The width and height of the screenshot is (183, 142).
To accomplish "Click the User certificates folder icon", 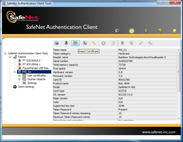I will tap(24, 76).
